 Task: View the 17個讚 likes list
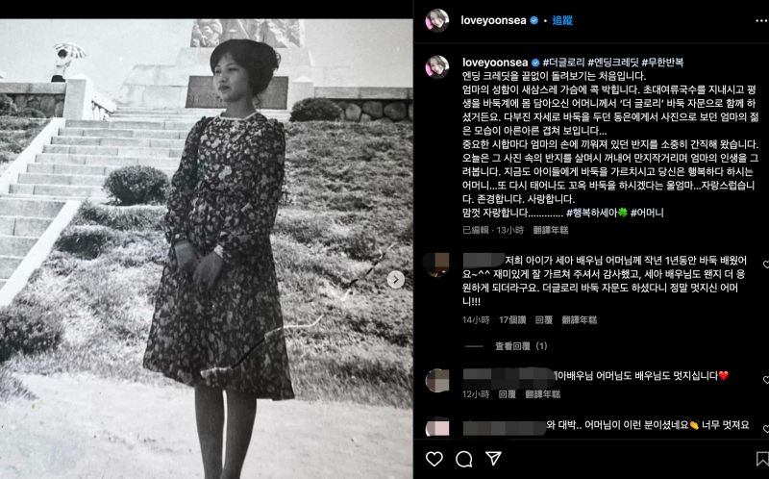[512, 320]
